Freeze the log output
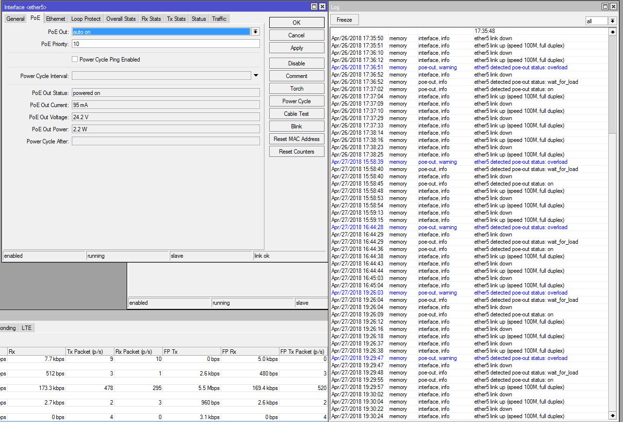The height and width of the screenshot is (422, 623). pos(344,20)
